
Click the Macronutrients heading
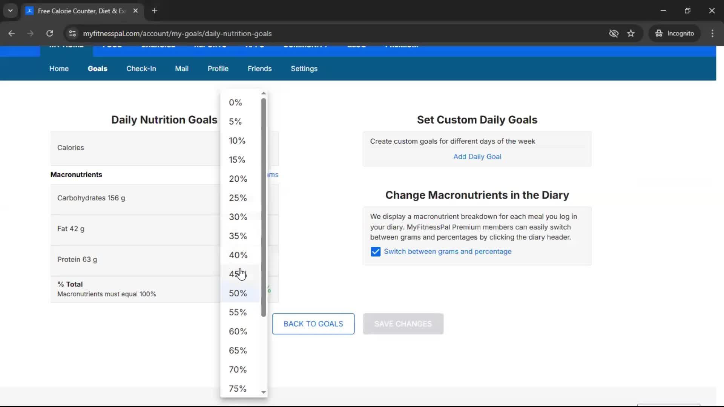point(76,175)
